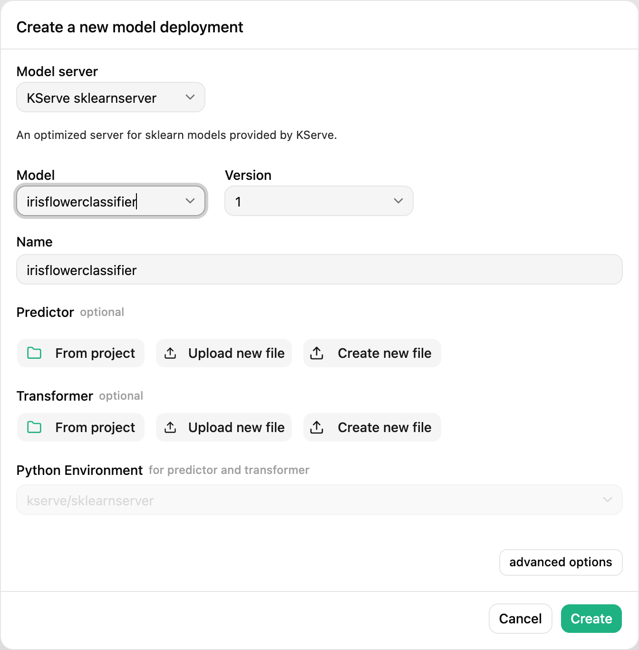Click upload icon in Predictor Create new file
This screenshot has width=639, height=650.
317,353
